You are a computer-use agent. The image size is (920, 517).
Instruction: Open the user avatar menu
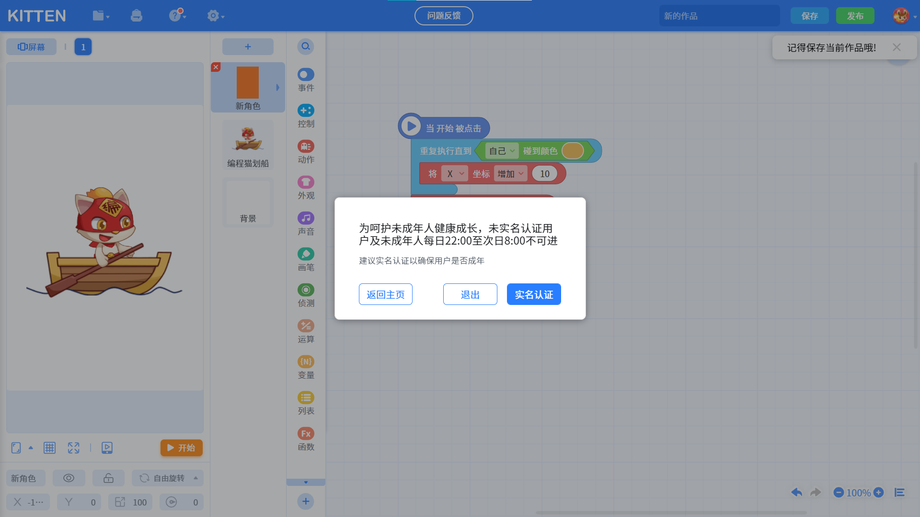point(901,16)
